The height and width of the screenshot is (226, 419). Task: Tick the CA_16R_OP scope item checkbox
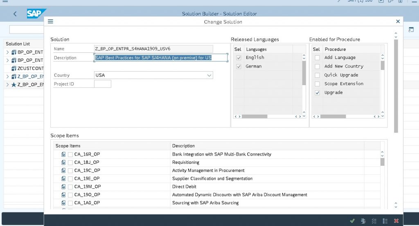[x=70, y=154]
